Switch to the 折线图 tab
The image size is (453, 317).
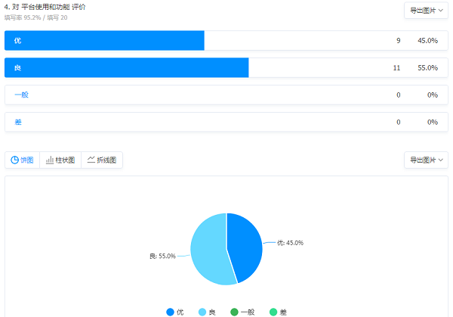(x=102, y=160)
